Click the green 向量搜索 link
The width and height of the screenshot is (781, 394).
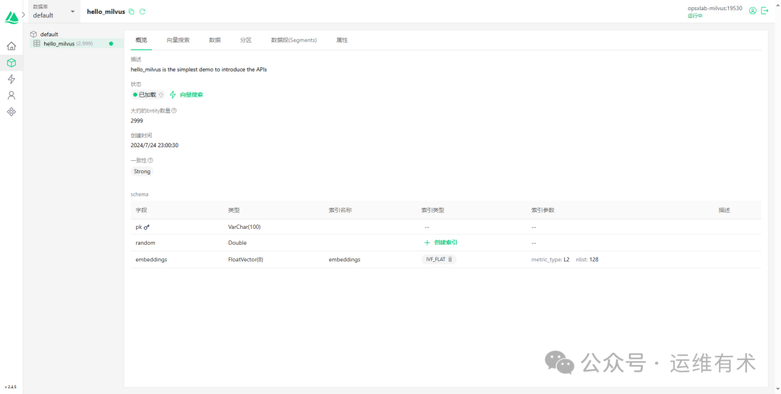click(191, 95)
